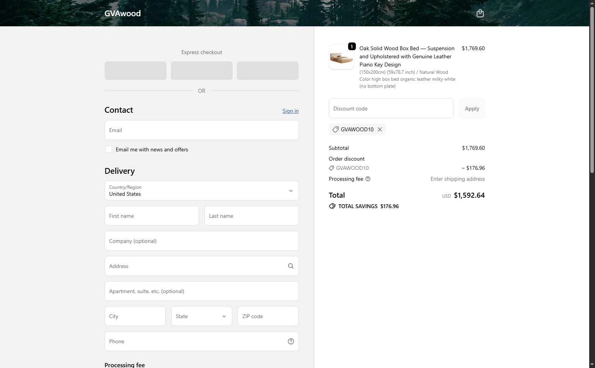
Task: Choose the first express checkout button
Action: (136, 71)
